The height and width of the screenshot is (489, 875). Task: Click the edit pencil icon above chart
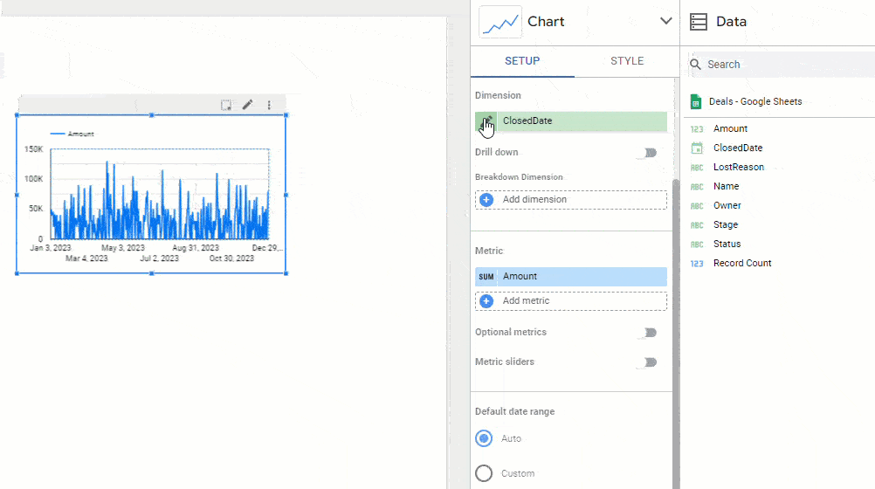(x=247, y=105)
